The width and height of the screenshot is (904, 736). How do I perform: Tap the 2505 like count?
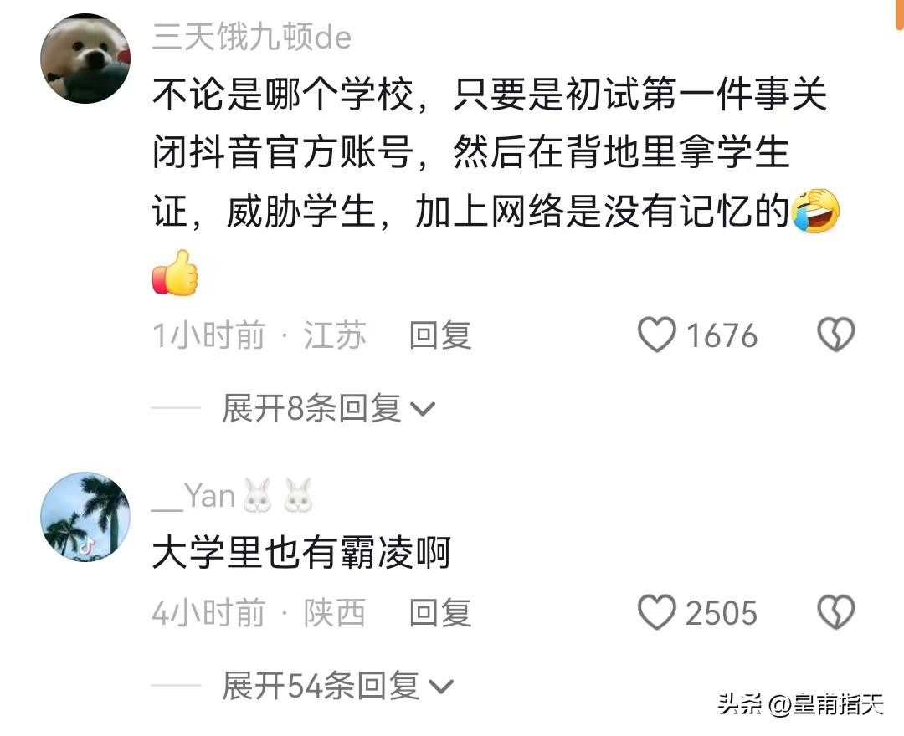click(x=722, y=613)
